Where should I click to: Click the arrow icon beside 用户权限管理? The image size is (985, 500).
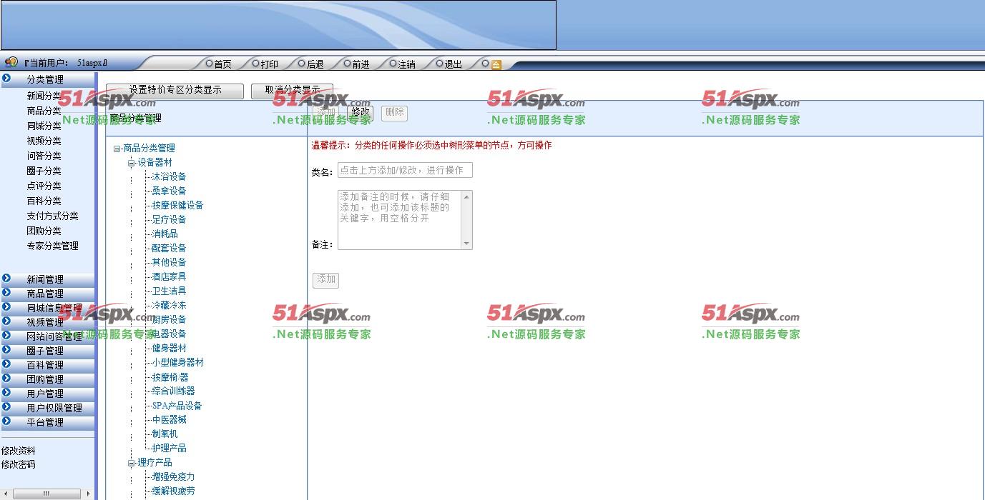(6, 407)
